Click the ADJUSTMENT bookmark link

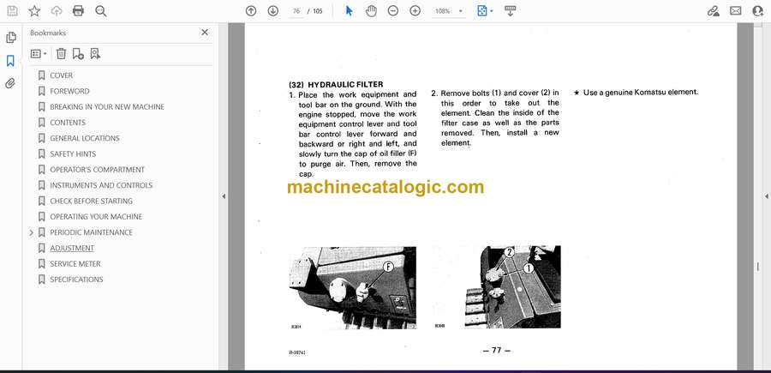point(72,248)
